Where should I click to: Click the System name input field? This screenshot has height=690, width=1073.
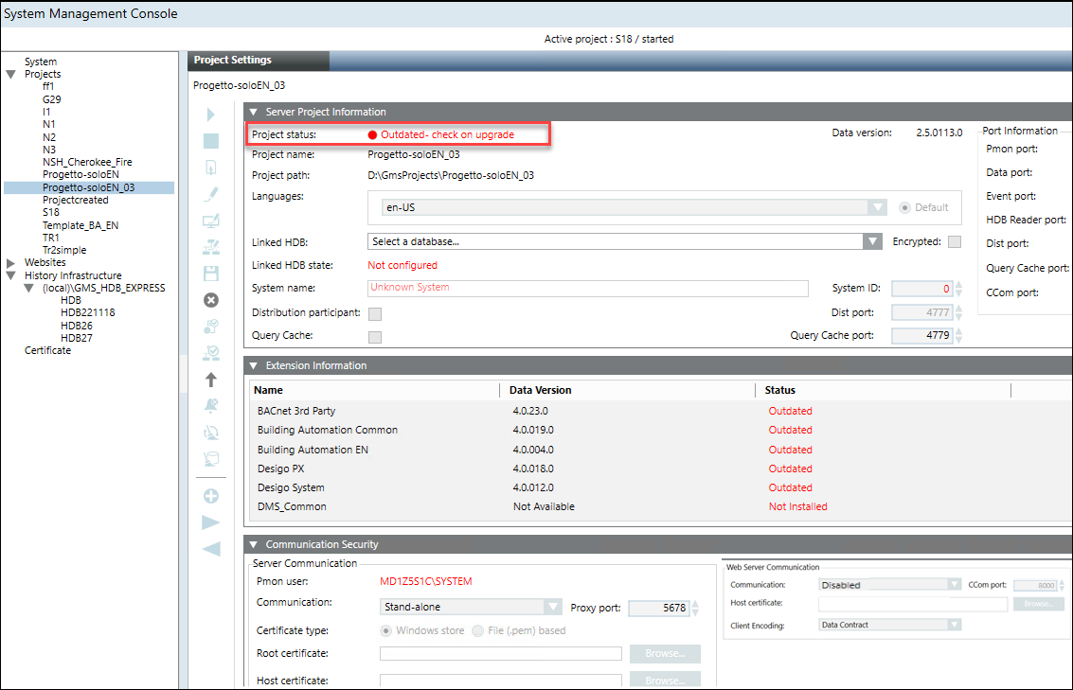[587, 288]
